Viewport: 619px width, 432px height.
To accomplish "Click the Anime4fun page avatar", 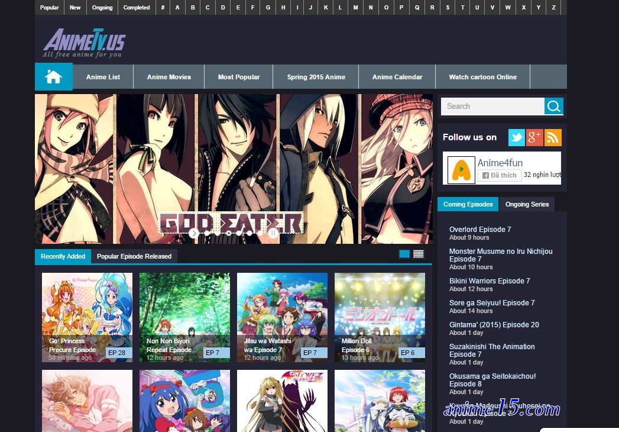I will click(461, 170).
